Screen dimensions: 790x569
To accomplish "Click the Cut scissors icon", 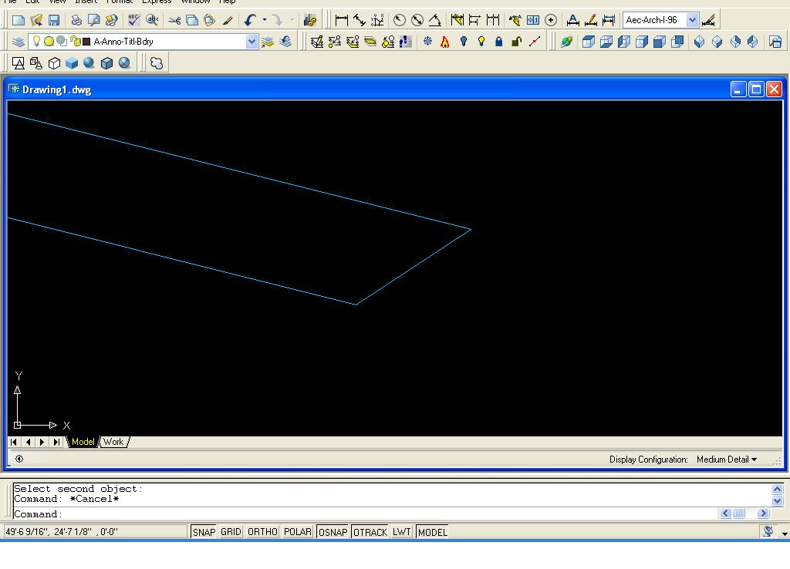I will [x=174, y=20].
